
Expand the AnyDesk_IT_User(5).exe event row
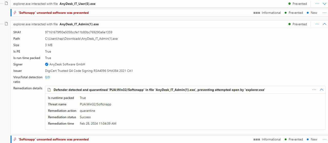point(324,4)
